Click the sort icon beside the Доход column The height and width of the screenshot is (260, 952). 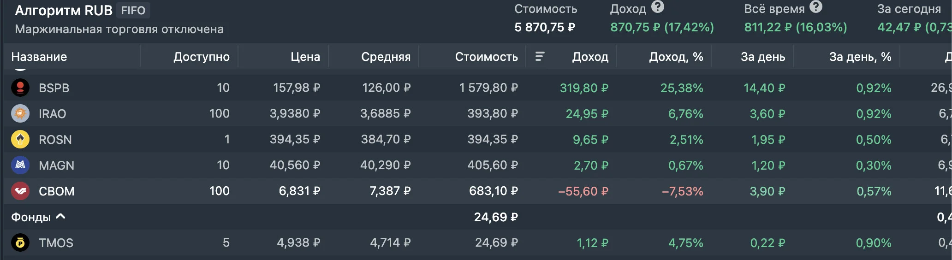click(540, 56)
